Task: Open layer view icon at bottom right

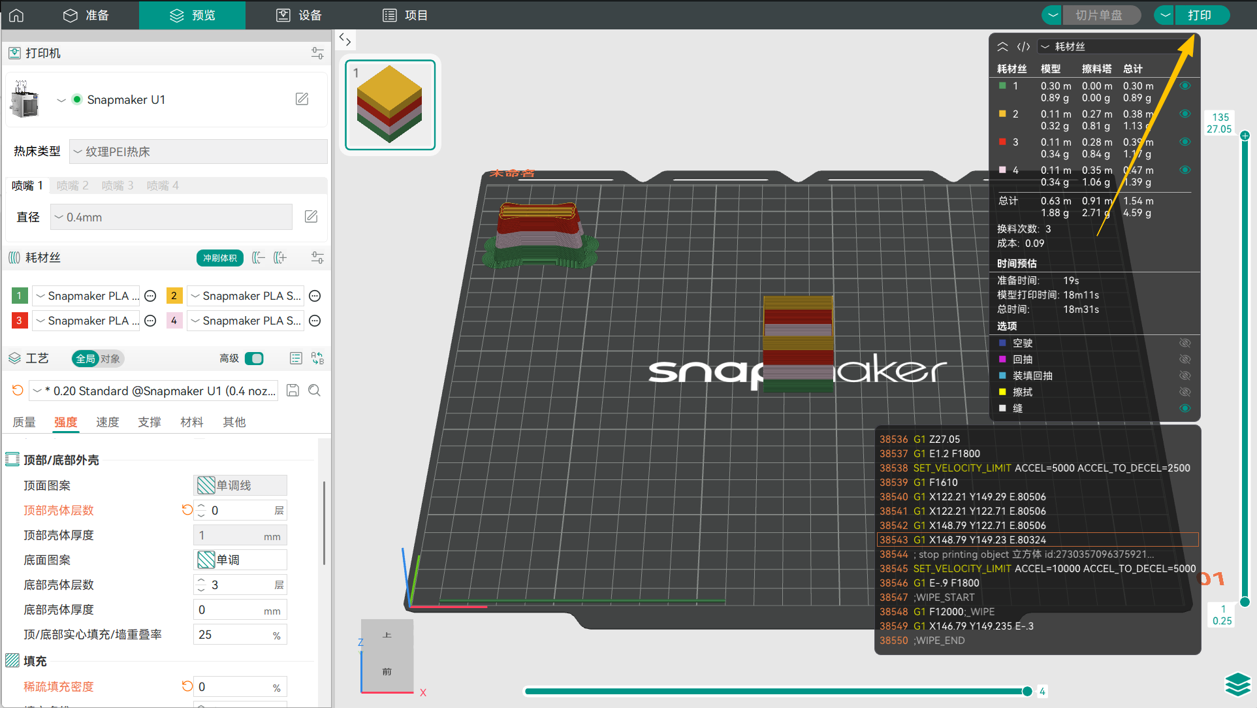Action: [1237, 684]
